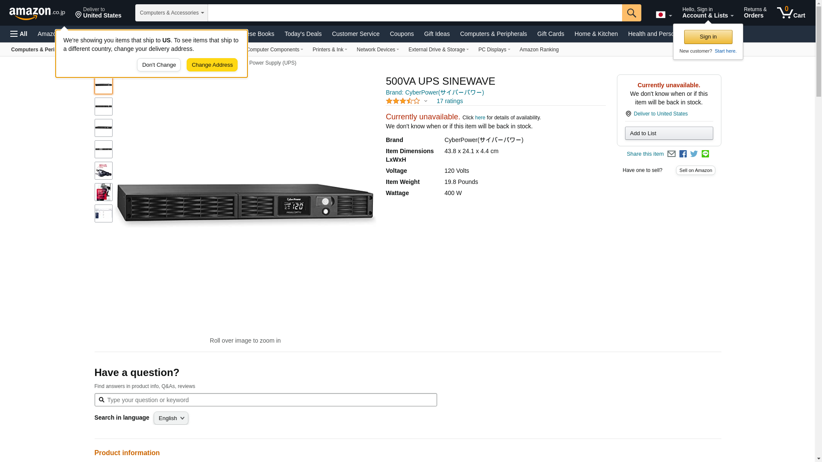Click the yellow Sign in button
The image size is (822, 462).
click(708, 37)
